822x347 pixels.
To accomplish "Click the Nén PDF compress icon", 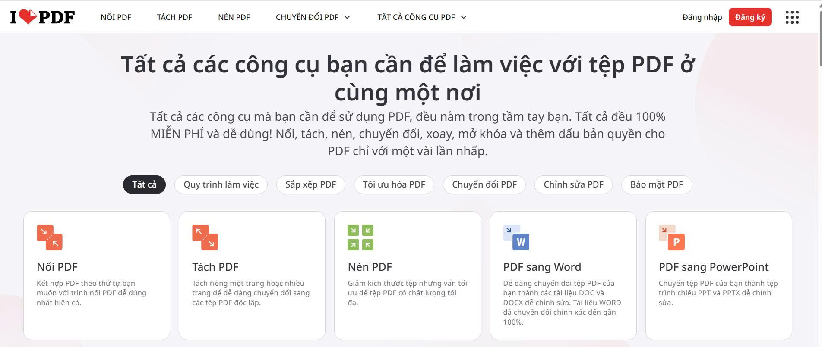I will (360, 238).
